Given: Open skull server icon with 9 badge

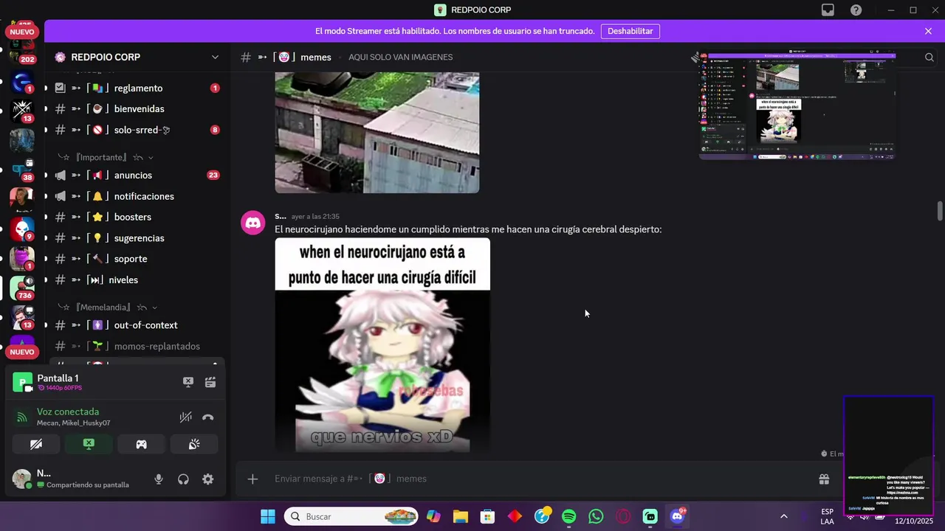Looking at the screenshot, I should pyautogui.click(x=21, y=229).
